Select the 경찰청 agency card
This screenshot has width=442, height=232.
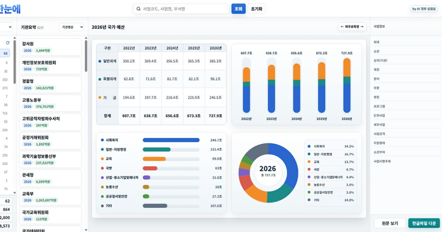coord(50,84)
